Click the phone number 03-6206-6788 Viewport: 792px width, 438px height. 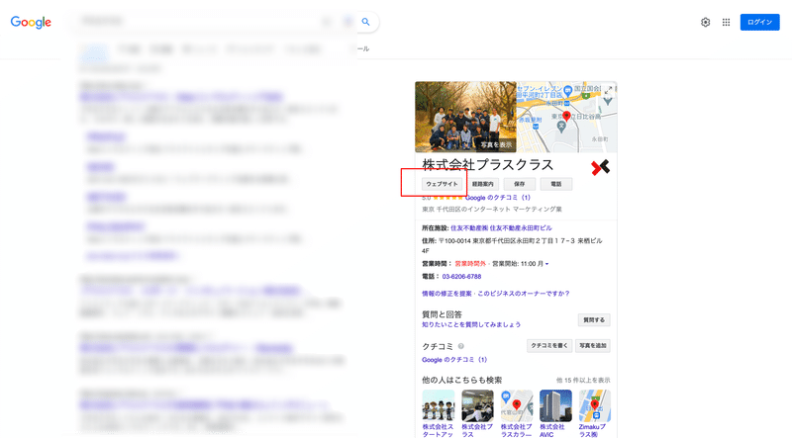coord(461,277)
